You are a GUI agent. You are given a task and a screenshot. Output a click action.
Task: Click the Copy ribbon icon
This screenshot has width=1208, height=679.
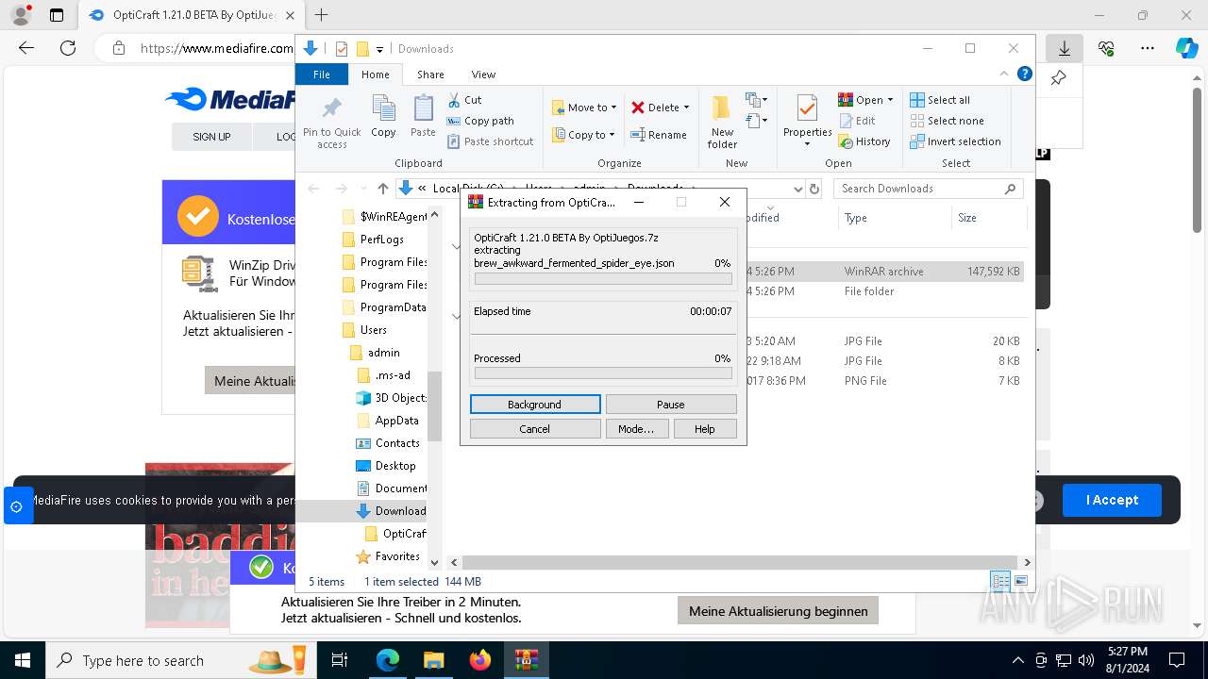(x=383, y=117)
